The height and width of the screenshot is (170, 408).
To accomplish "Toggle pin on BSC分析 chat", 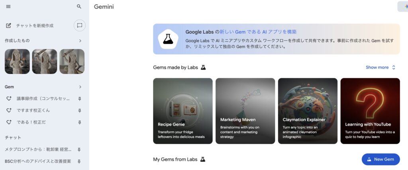I will click(x=79, y=161).
